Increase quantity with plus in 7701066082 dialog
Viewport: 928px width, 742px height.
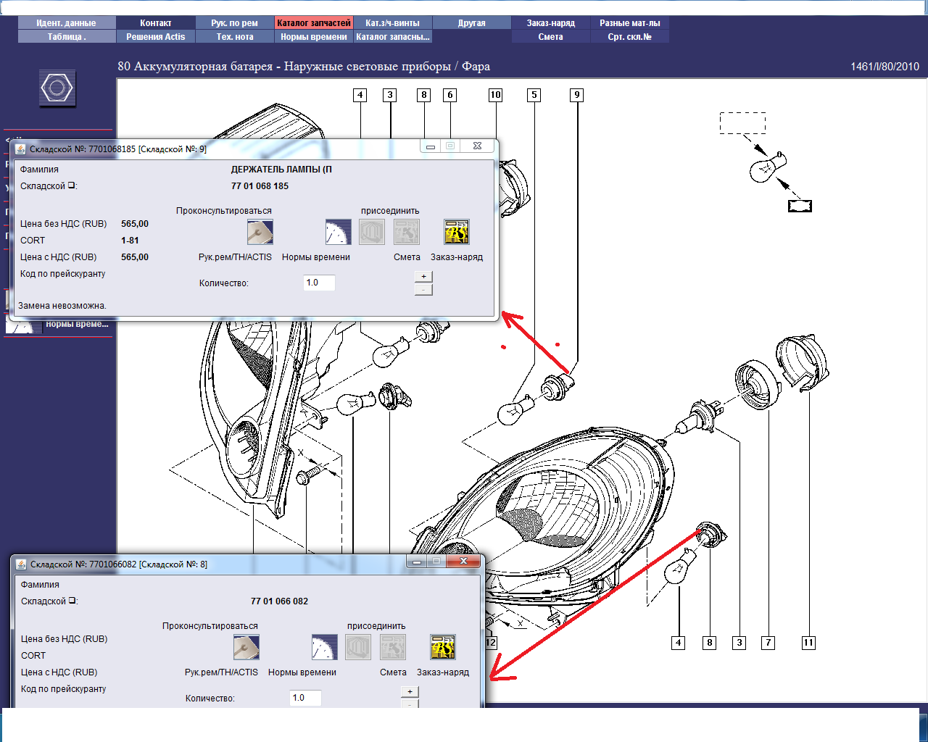coord(410,691)
